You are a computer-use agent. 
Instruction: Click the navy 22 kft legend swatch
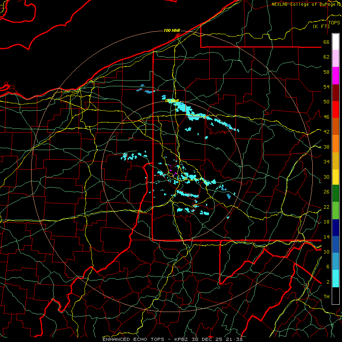[x=336, y=228]
